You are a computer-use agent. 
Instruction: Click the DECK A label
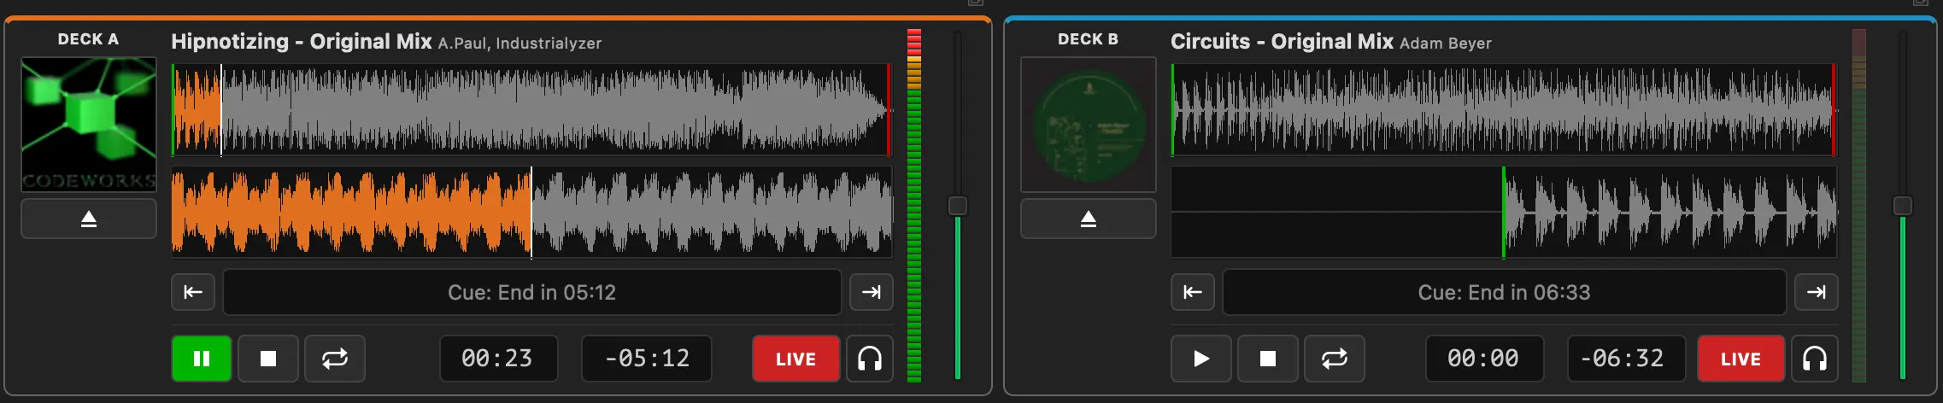coord(88,39)
